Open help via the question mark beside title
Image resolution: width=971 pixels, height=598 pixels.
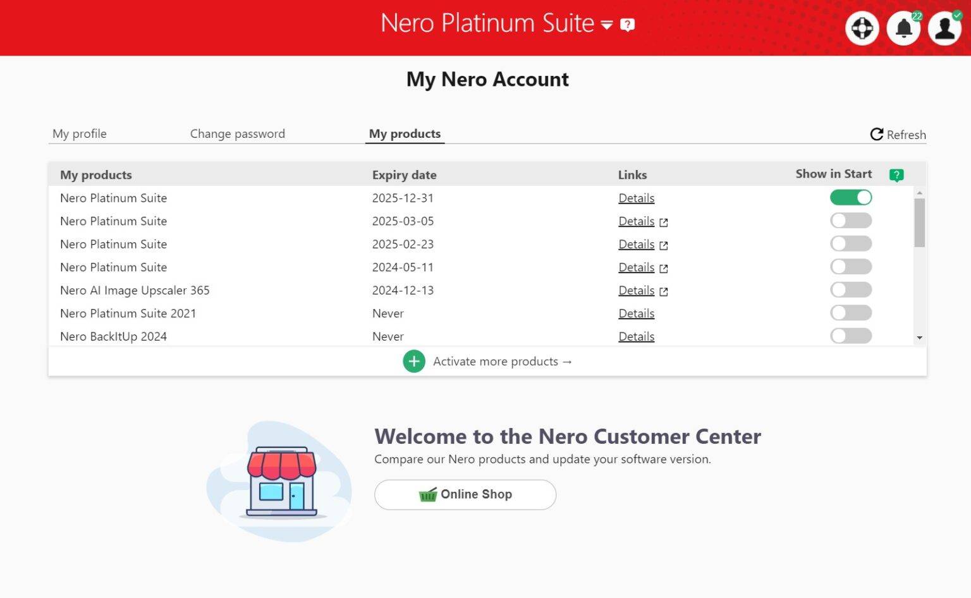pyautogui.click(x=627, y=25)
